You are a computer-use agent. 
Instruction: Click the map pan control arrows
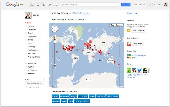point(55,29)
